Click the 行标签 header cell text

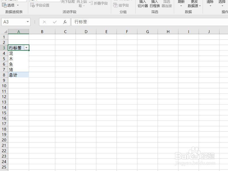pos(15,48)
